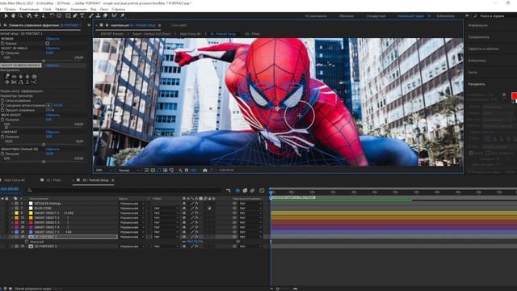Click the last tool icon in liquify tools bottom row
517x291 pixels.
(34, 82)
